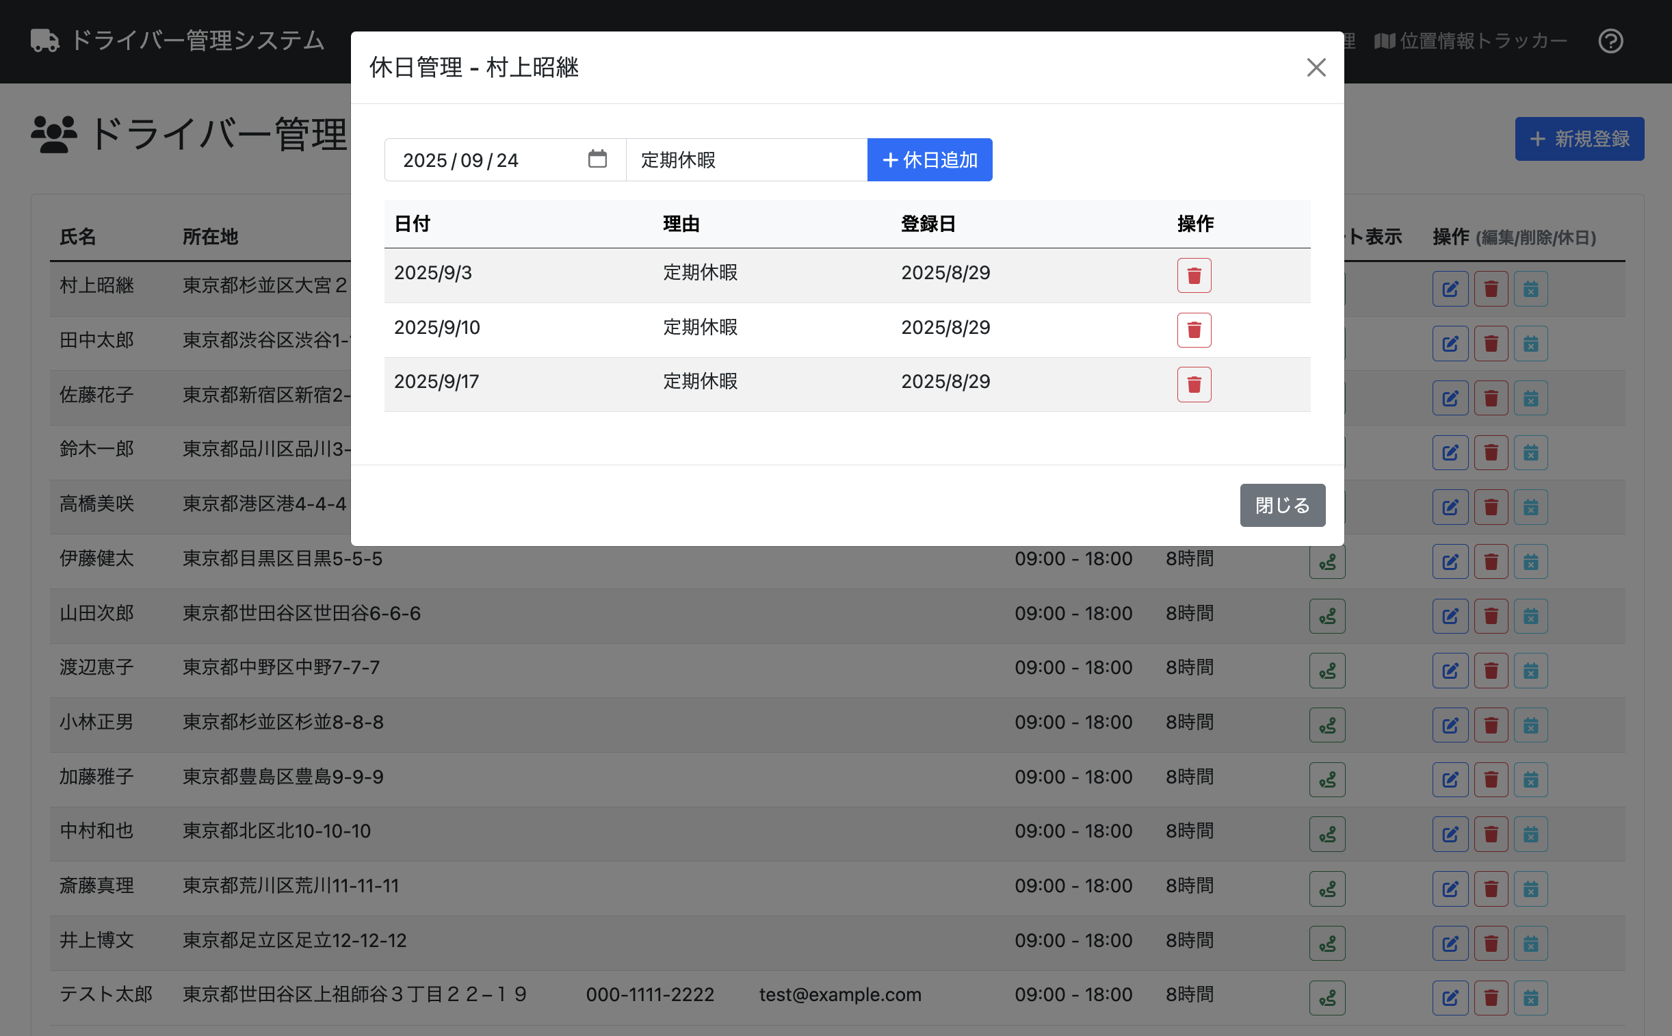Image resolution: width=1672 pixels, height=1036 pixels.
Task: Open holiday calendar for 渡辺恵子
Action: click(1530, 671)
